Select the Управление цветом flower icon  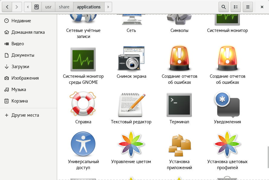131,144
